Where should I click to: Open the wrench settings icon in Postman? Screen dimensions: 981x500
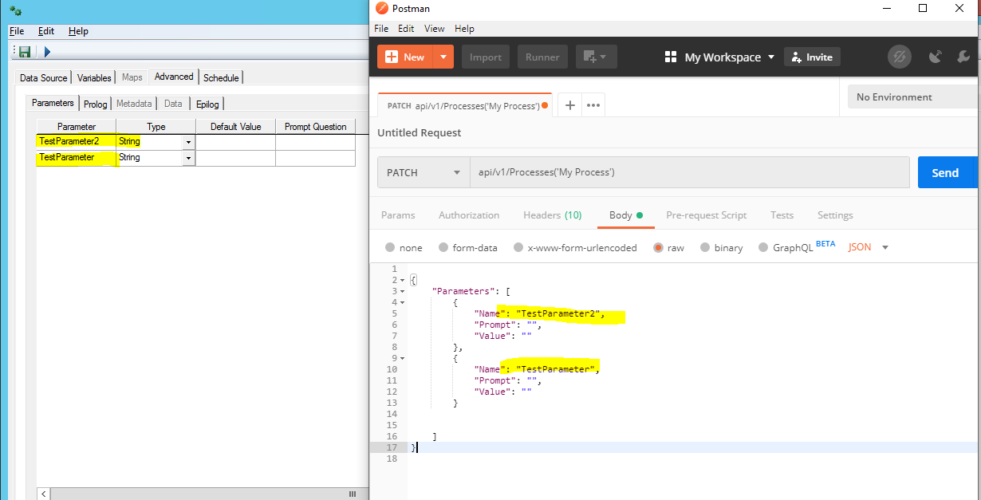point(963,57)
